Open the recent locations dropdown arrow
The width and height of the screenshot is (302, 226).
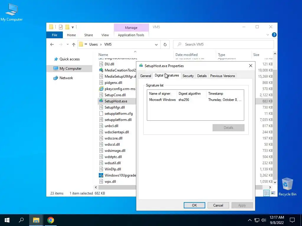point(68,44)
